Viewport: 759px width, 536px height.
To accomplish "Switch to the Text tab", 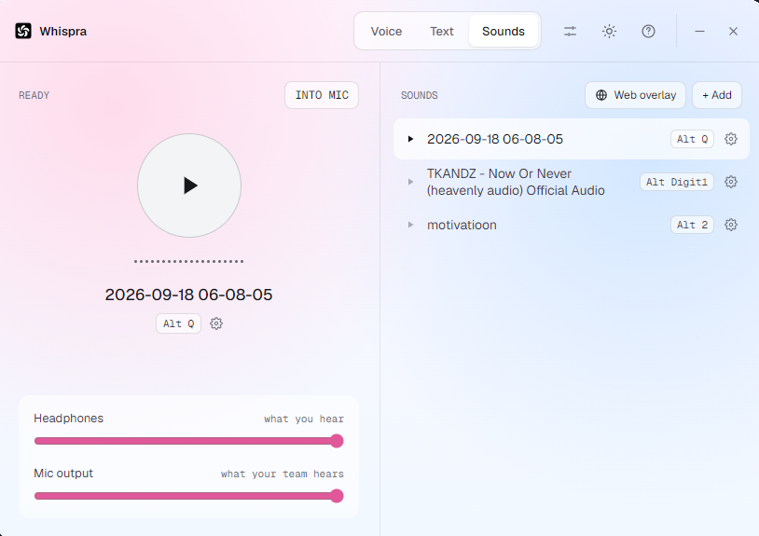I will click(x=441, y=32).
